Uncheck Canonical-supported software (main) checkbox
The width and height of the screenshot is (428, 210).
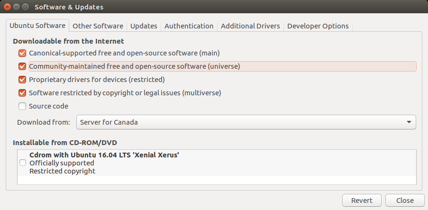tap(22, 53)
